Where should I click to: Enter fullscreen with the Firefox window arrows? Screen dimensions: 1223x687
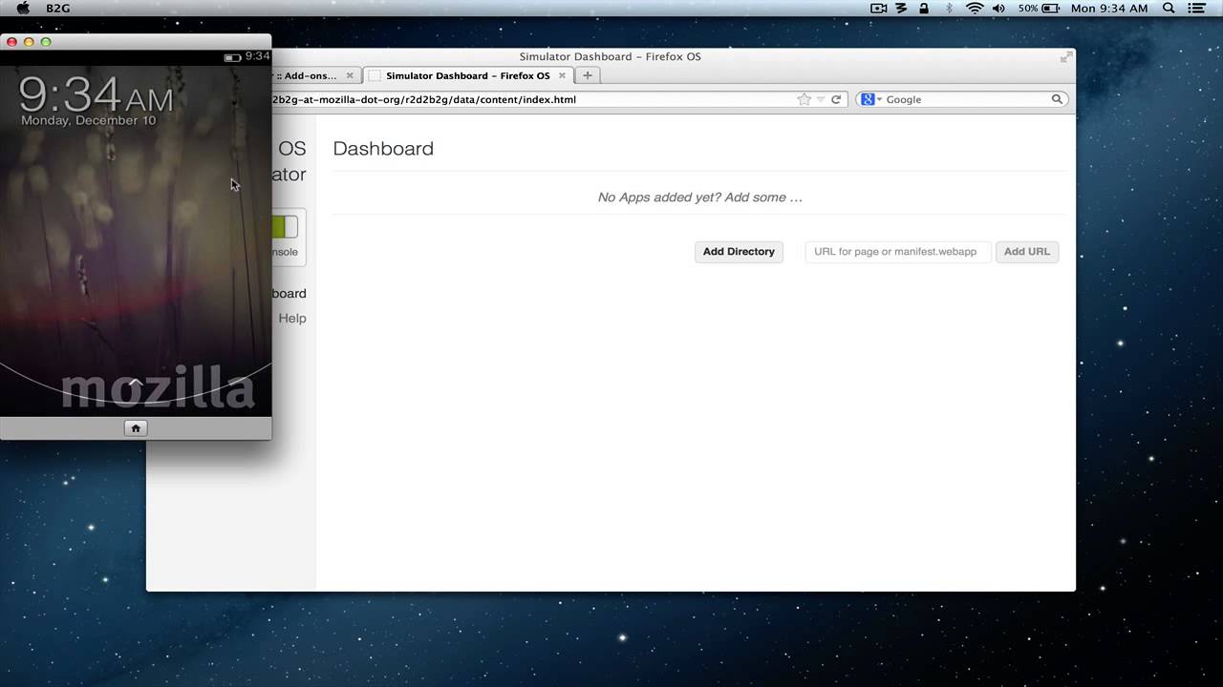tap(1065, 57)
